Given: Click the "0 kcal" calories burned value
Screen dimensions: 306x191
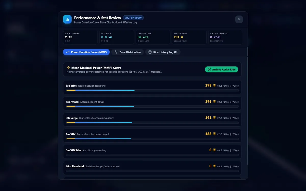Looking at the screenshot, I should click(215, 37).
